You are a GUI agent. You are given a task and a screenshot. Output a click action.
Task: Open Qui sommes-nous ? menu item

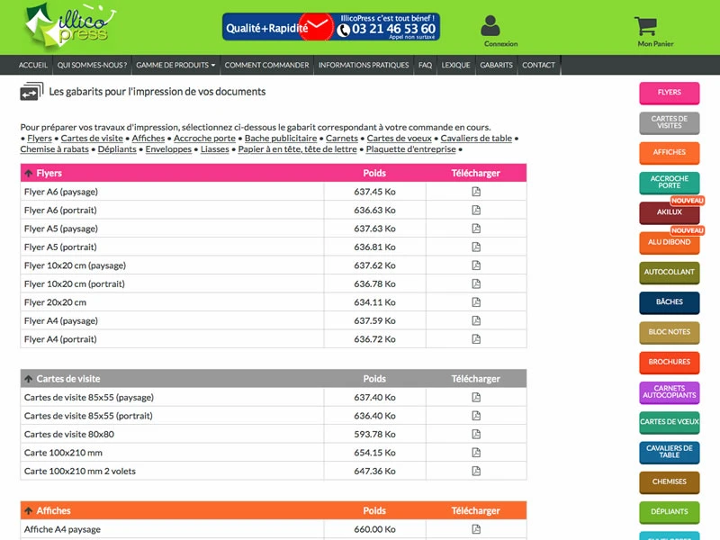(92, 65)
